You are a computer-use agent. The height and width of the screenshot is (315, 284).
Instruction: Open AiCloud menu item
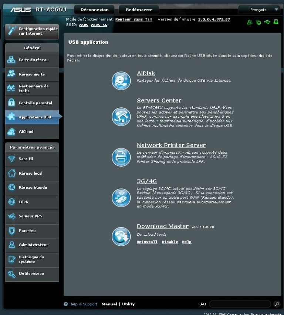(32, 131)
